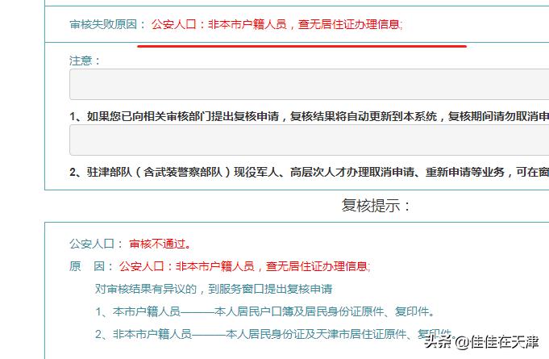Select item 2 非本市户籍人员 requirements line
The height and width of the screenshot is (359, 549).
(275, 334)
